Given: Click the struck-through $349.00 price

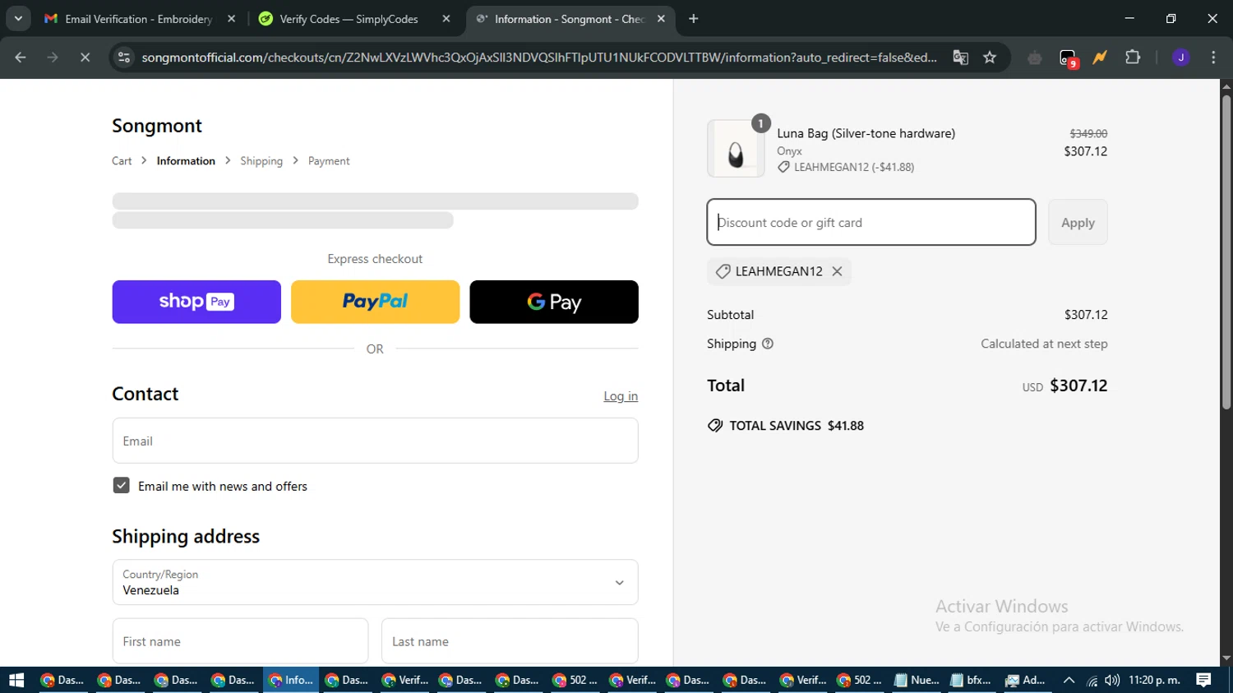Looking at the screenshot, I should 1088,133.
